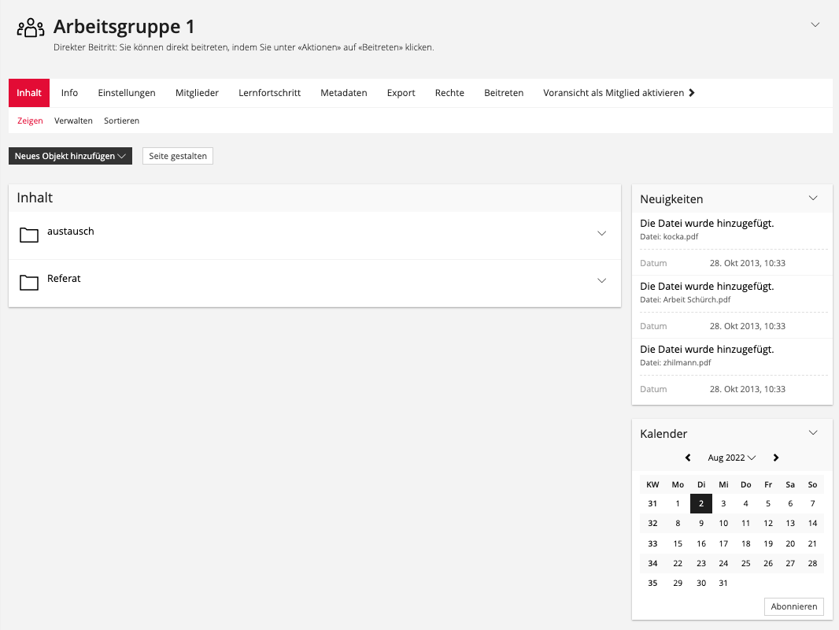Open the Aug 2022 month selector
The image size is (839, 630).
point(731,458)
